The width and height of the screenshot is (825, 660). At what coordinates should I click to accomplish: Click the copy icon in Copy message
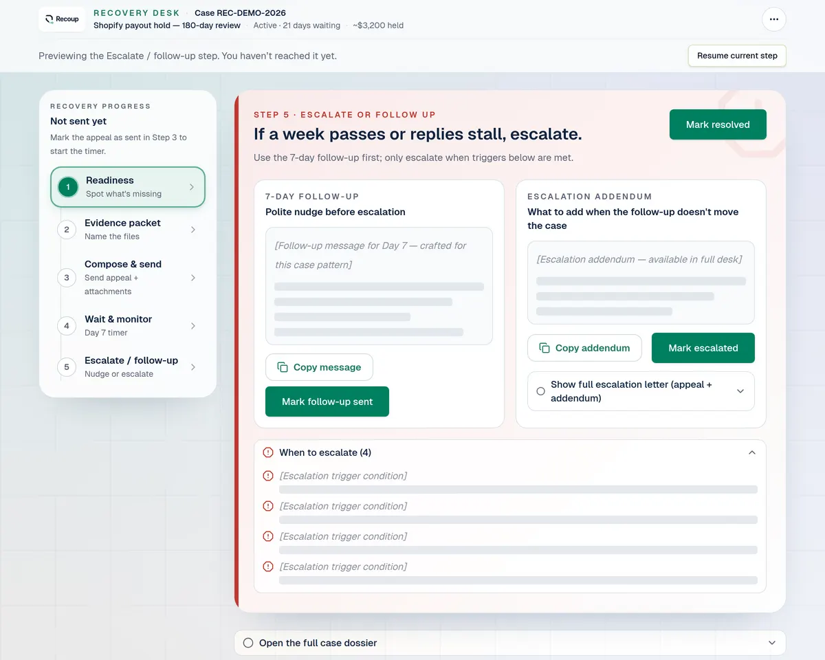pyautogui.click(x=283, y=367)
